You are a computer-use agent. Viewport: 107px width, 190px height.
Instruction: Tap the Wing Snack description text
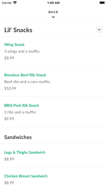22,51
